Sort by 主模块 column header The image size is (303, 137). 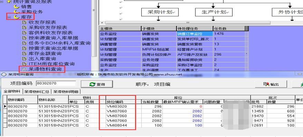coord(120,29)
